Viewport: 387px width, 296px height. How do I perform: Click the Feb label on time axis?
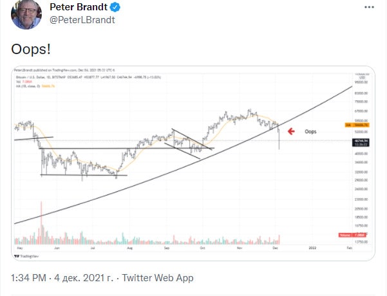coord(348,247)
